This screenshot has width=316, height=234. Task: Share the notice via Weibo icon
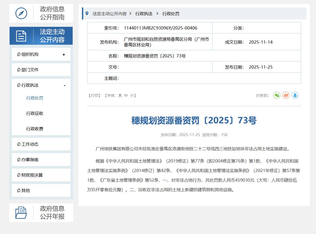[x=286, y=95]
